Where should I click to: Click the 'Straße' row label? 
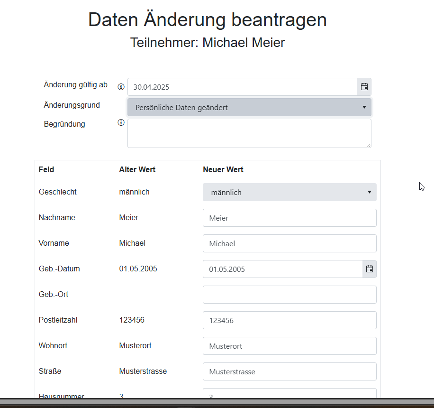coord(50,371)
